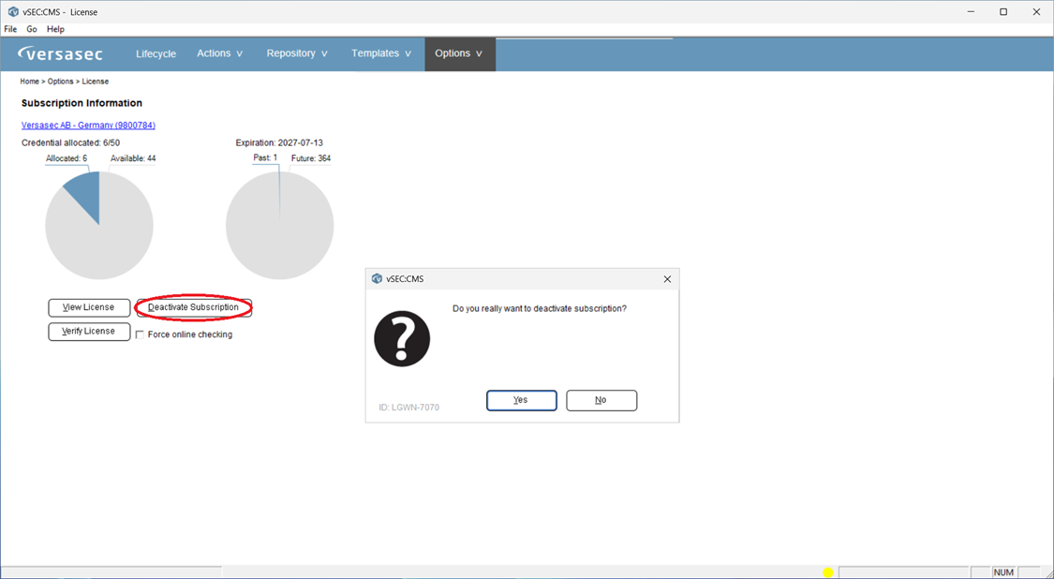The height and width of the screenshot is (579, 1054).
Task: Cancel deactivation with No button
Action: [x=601, y=400]
